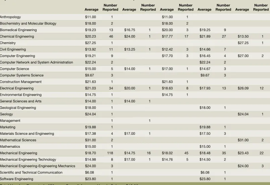Click the first Number Reported column header

(x=110, y=7)
